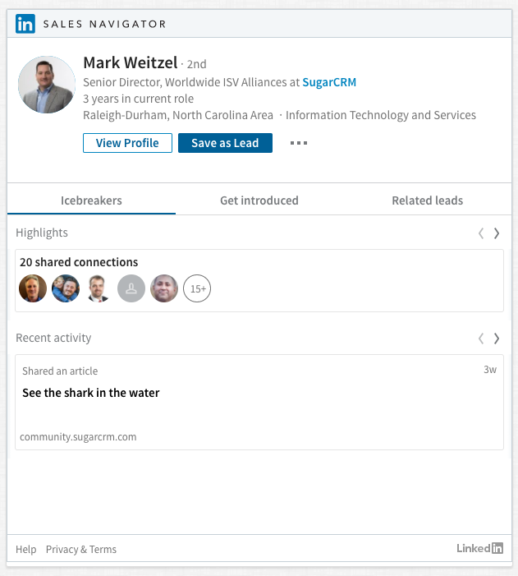The image size is (518, 576).
Task: Show the previous Recent activity item
Action: [481, 339]
